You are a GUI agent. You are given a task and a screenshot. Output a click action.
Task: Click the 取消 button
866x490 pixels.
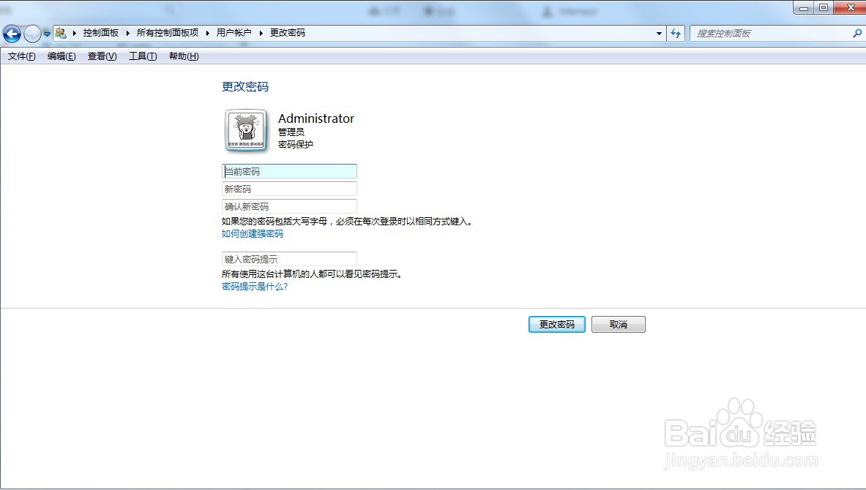click(x=618, y=325)
